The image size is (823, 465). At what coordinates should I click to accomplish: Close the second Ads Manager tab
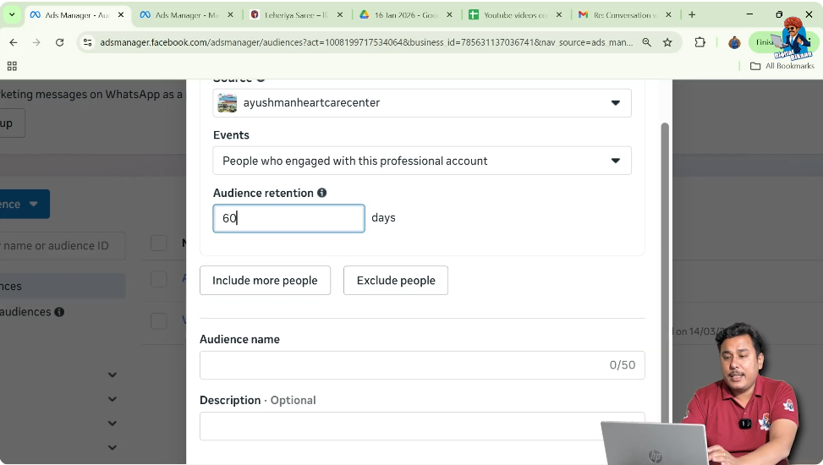(230, 15)
